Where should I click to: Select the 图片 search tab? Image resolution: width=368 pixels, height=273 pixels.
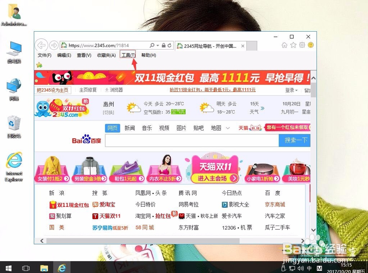(181, 128)
